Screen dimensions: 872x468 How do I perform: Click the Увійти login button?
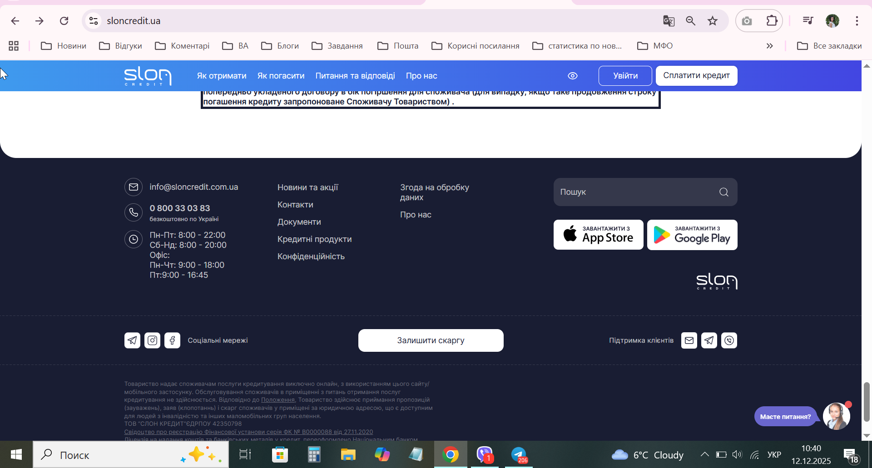pos(625,76)
